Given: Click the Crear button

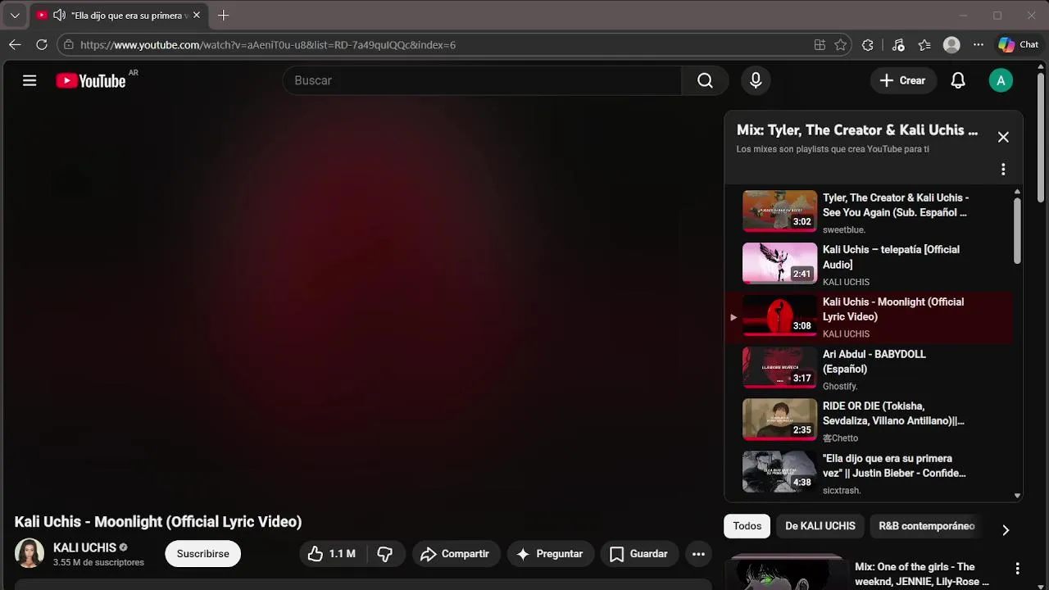Looking at the screenshot, I should 902,80.
